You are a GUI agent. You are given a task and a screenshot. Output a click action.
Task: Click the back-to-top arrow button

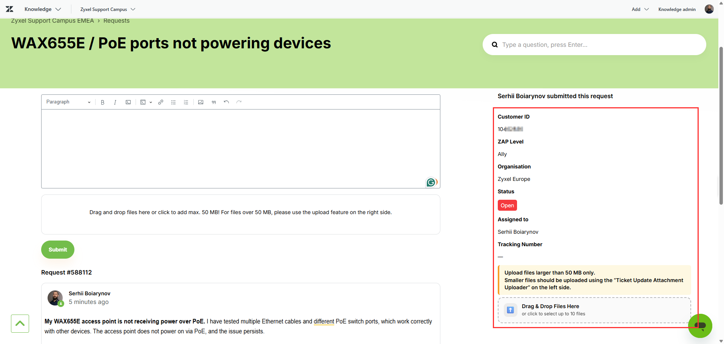tap(20, 324)
